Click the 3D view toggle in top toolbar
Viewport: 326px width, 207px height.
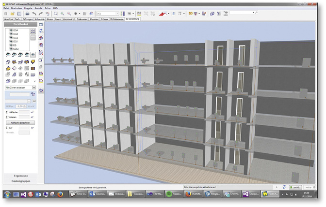(191, 14)
